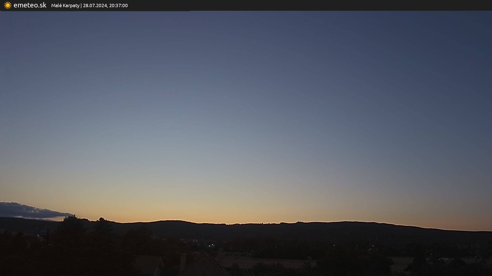This screenshot has height=276, width=492.
Task: Click the small bumps on the ridge skyline
Action: pyautogui.click(x=261, y=223)
